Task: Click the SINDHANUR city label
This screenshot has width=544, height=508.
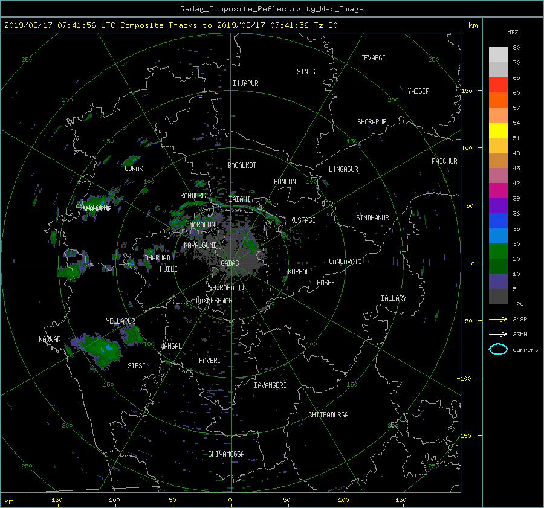Action: click(372, 218)
